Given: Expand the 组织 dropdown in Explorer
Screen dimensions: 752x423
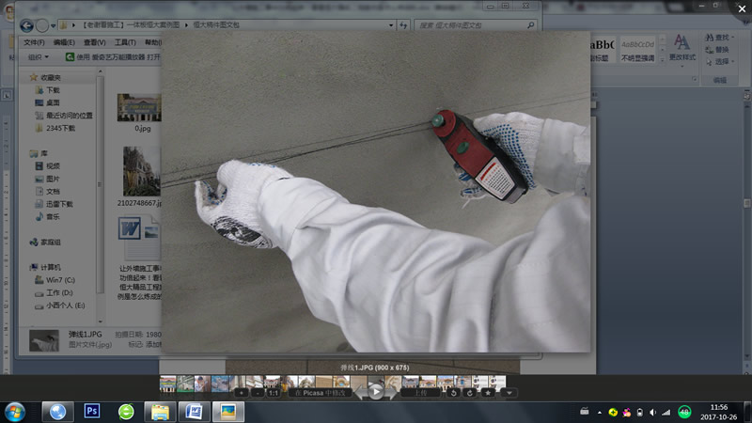Looking at the screenshot, I should tap(41, 57).
